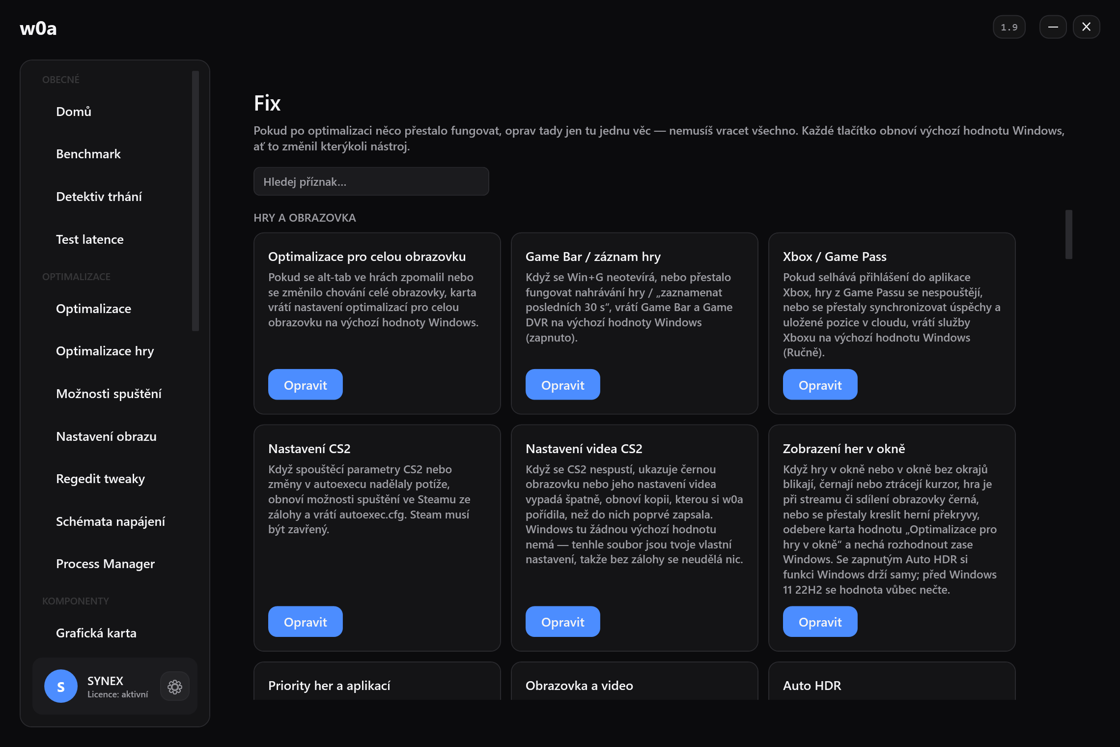Screen dimensions: 1120x747
Task: Open settings gear next to SYNEX profile
Action: click(175, 687)
